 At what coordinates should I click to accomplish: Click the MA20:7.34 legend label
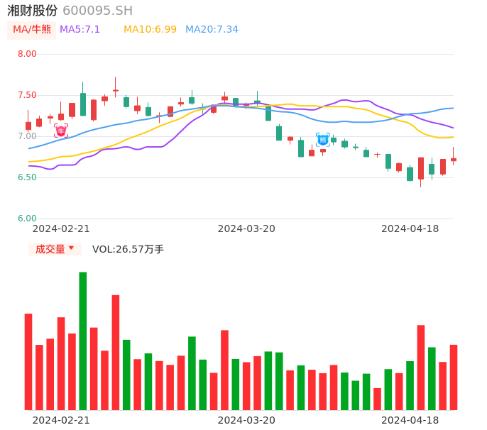212,30
